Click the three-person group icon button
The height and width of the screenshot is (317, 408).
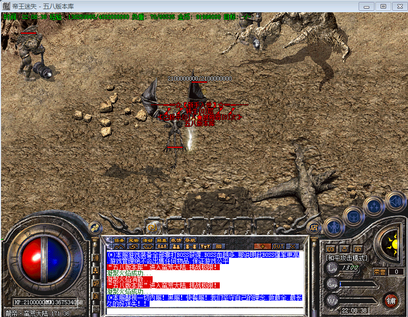tap(162, 246)
